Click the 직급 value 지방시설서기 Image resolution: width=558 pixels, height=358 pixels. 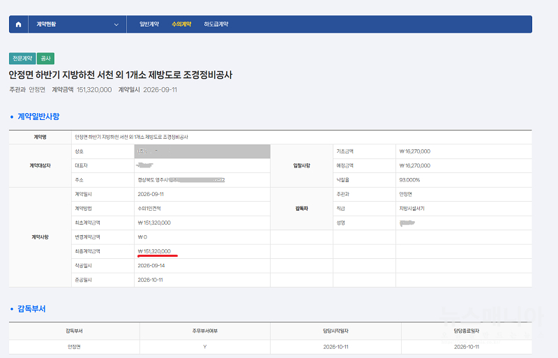point(412,209)
